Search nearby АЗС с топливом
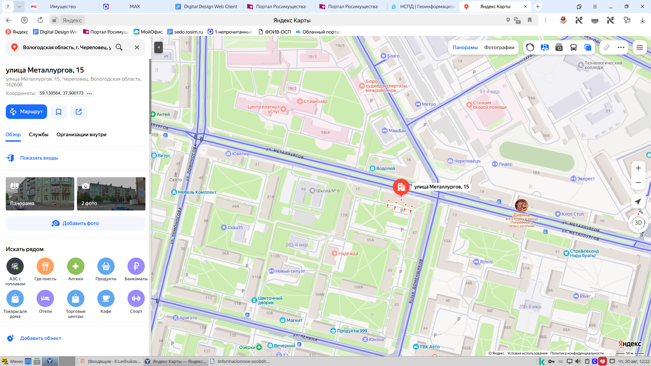 point(15,271)
